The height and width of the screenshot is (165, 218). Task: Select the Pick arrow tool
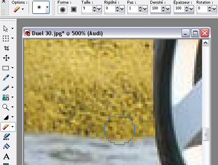[6, 29]
